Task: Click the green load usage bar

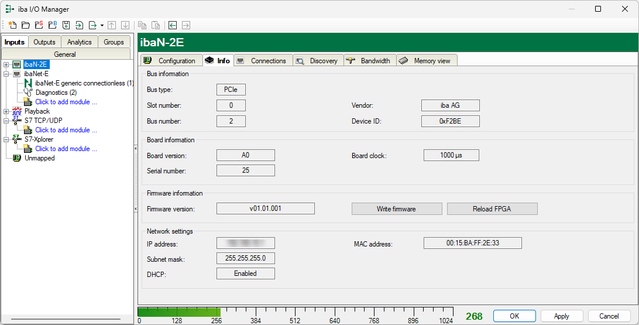Action: pos(179,312)
